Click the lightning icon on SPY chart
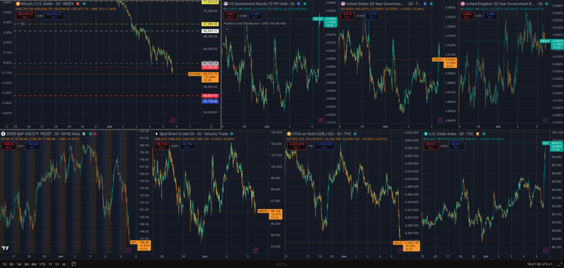The image size is (564, 268). tap(129, 250)
